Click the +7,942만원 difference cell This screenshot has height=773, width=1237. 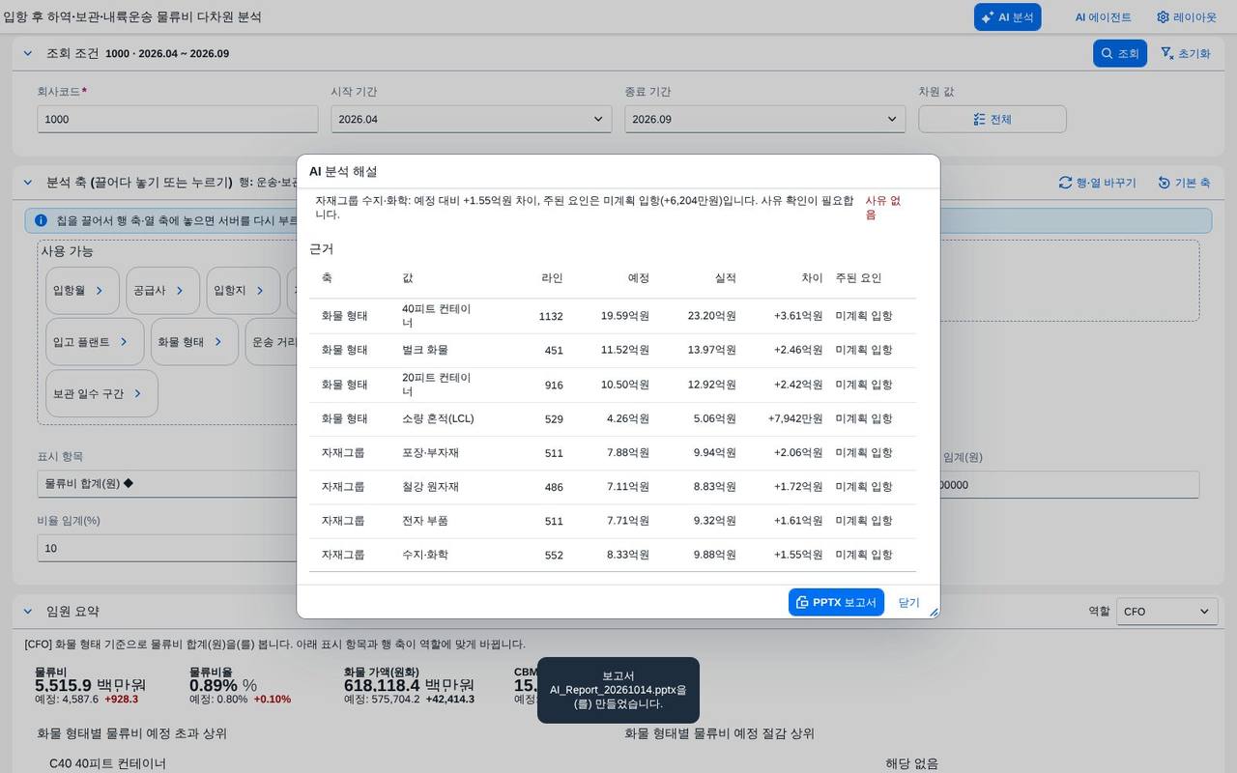[x=795, y=418]
